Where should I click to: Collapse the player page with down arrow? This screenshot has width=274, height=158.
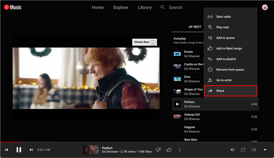265,150
